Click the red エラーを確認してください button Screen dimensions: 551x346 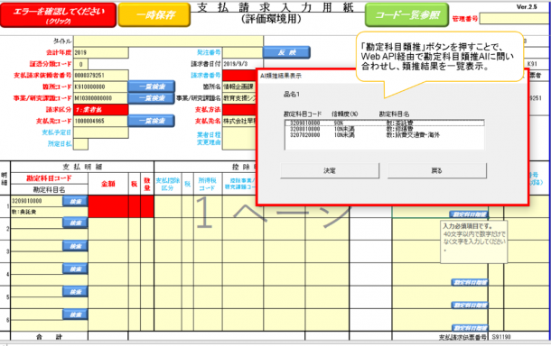tap(59, 15)
